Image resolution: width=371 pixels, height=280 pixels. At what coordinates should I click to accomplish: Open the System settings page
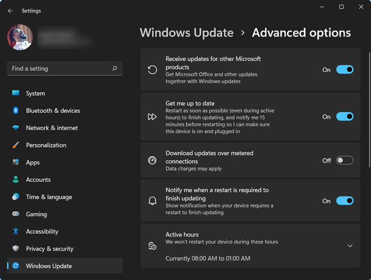click(65, 93)
